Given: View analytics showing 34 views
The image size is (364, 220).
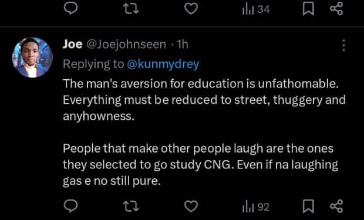Looking at the screenshot, I should coord(256,9).
